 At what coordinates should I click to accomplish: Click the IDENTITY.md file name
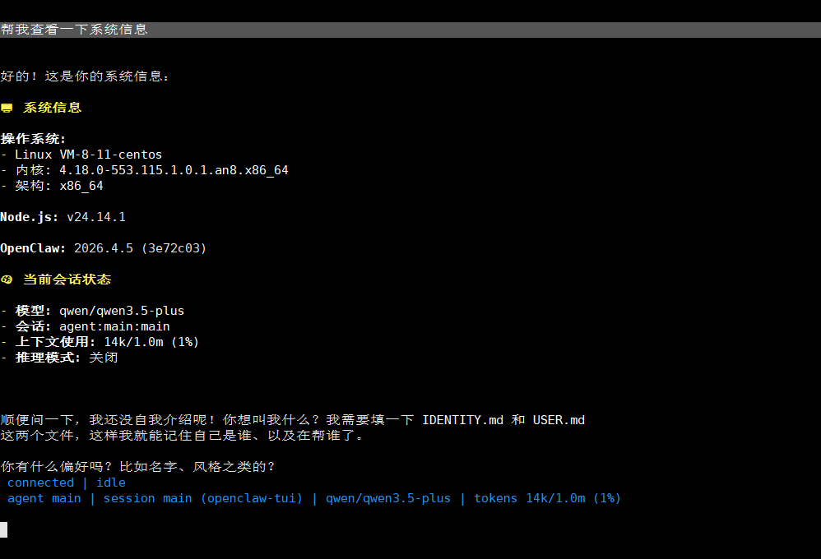pos(462,420)
